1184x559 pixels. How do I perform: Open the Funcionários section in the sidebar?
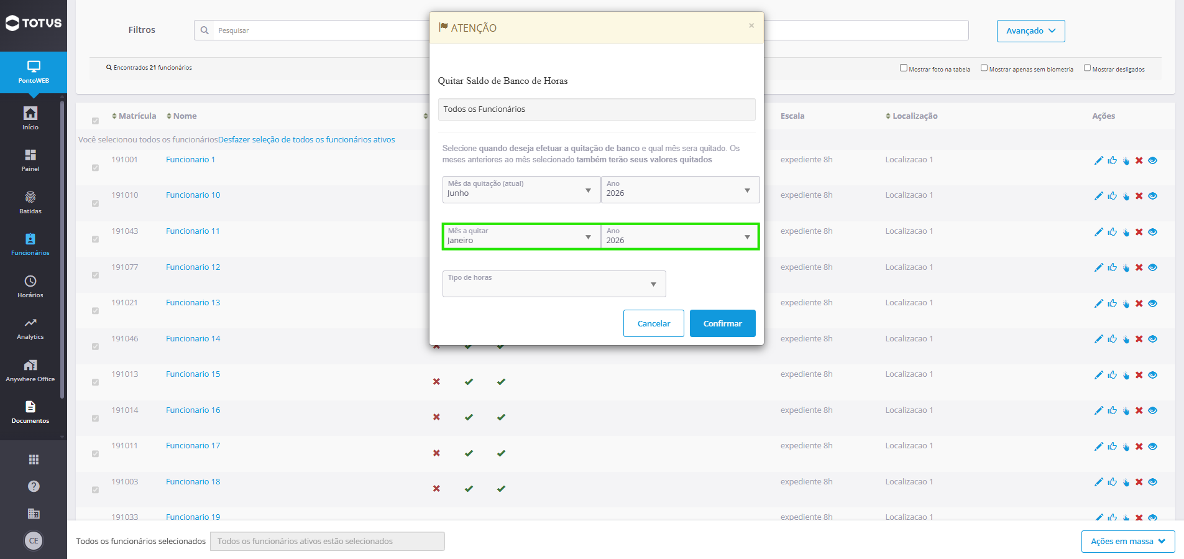(x=30, y=244)
